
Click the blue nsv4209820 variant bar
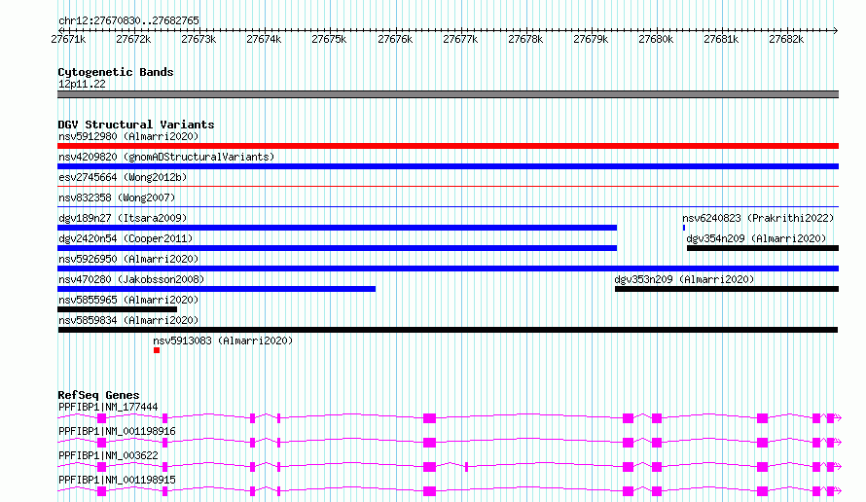coord(448,166)
